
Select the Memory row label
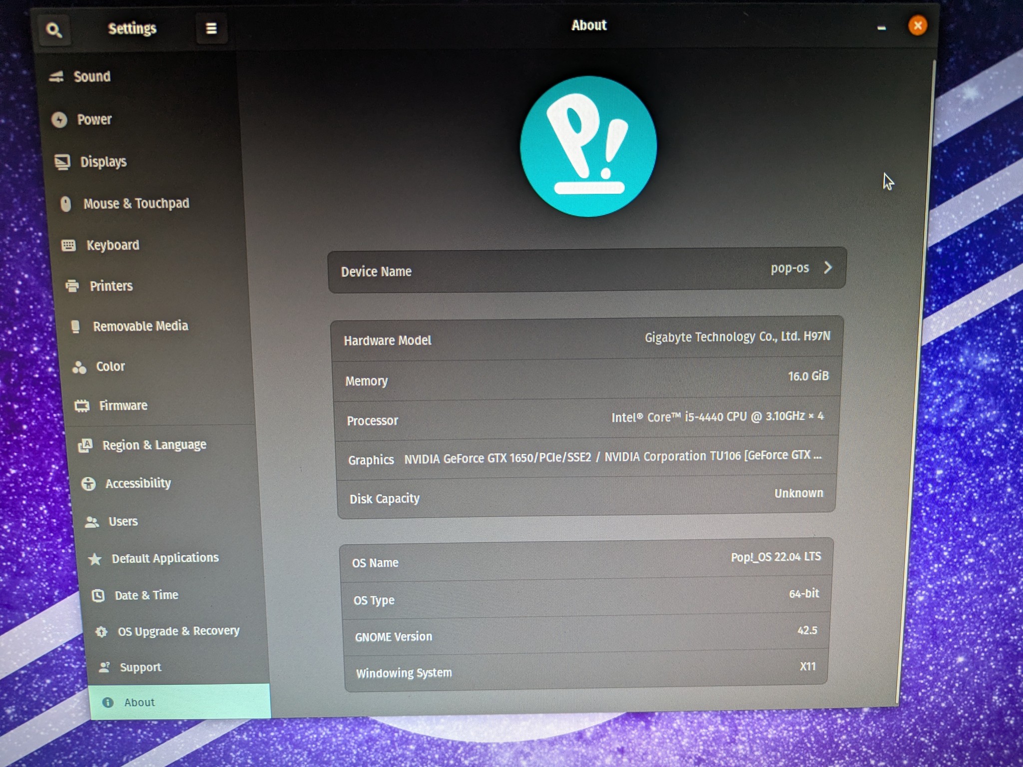[367, 381]
